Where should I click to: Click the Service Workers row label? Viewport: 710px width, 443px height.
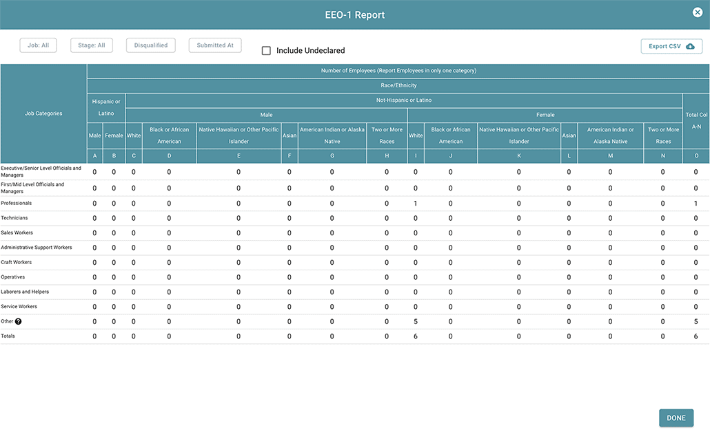(x=19, y=307)
